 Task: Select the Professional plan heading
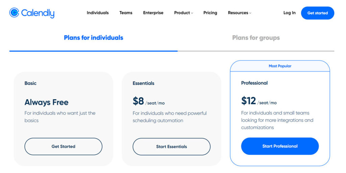click(254, 83)
